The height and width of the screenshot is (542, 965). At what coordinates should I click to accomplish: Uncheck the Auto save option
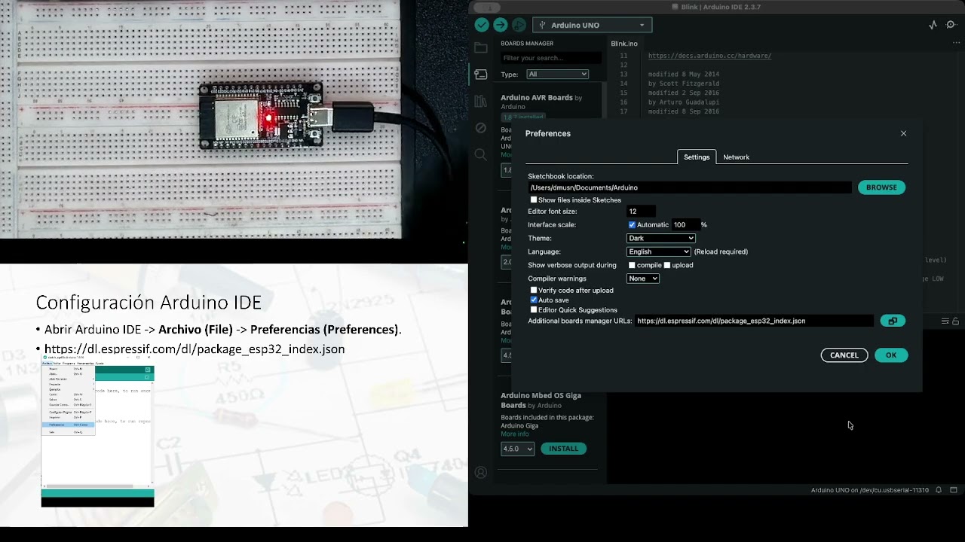534,300
